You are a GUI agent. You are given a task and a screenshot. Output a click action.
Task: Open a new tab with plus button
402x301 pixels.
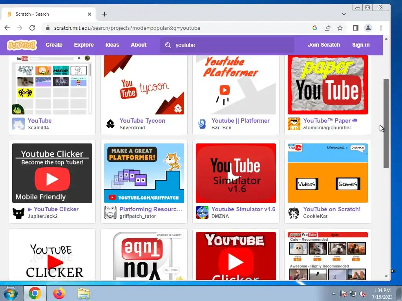click(x=104, y=14)
